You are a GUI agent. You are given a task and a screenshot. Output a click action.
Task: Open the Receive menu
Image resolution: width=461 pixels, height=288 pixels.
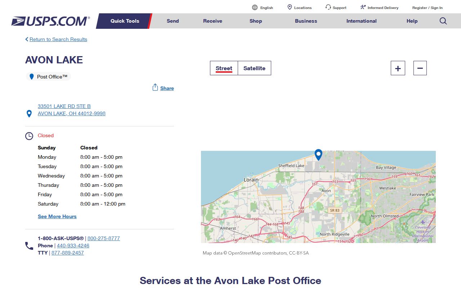[212, 21]
